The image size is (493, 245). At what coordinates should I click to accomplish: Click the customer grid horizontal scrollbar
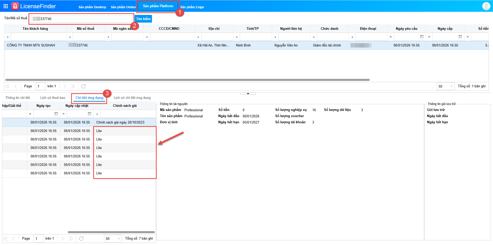click(187, 80)
